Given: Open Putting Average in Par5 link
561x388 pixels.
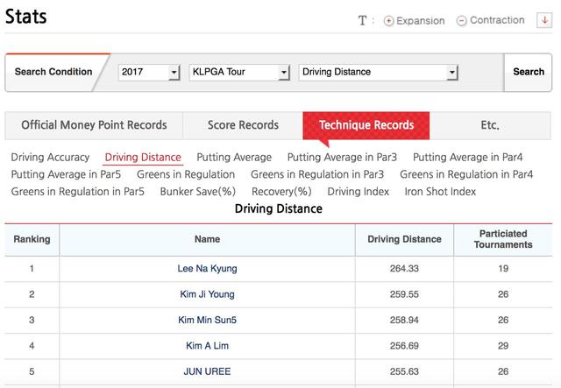Looking at the screenshot, I should 66,174.
